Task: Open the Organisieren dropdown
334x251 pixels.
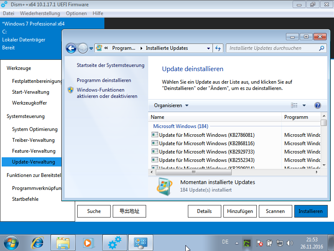Action: point(171,105)
